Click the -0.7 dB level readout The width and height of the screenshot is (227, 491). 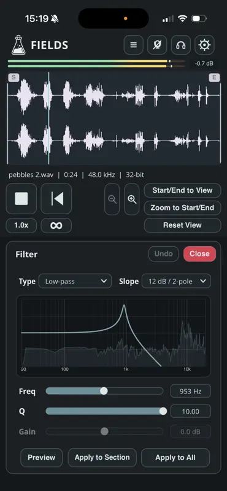click(x=204, y=64)
